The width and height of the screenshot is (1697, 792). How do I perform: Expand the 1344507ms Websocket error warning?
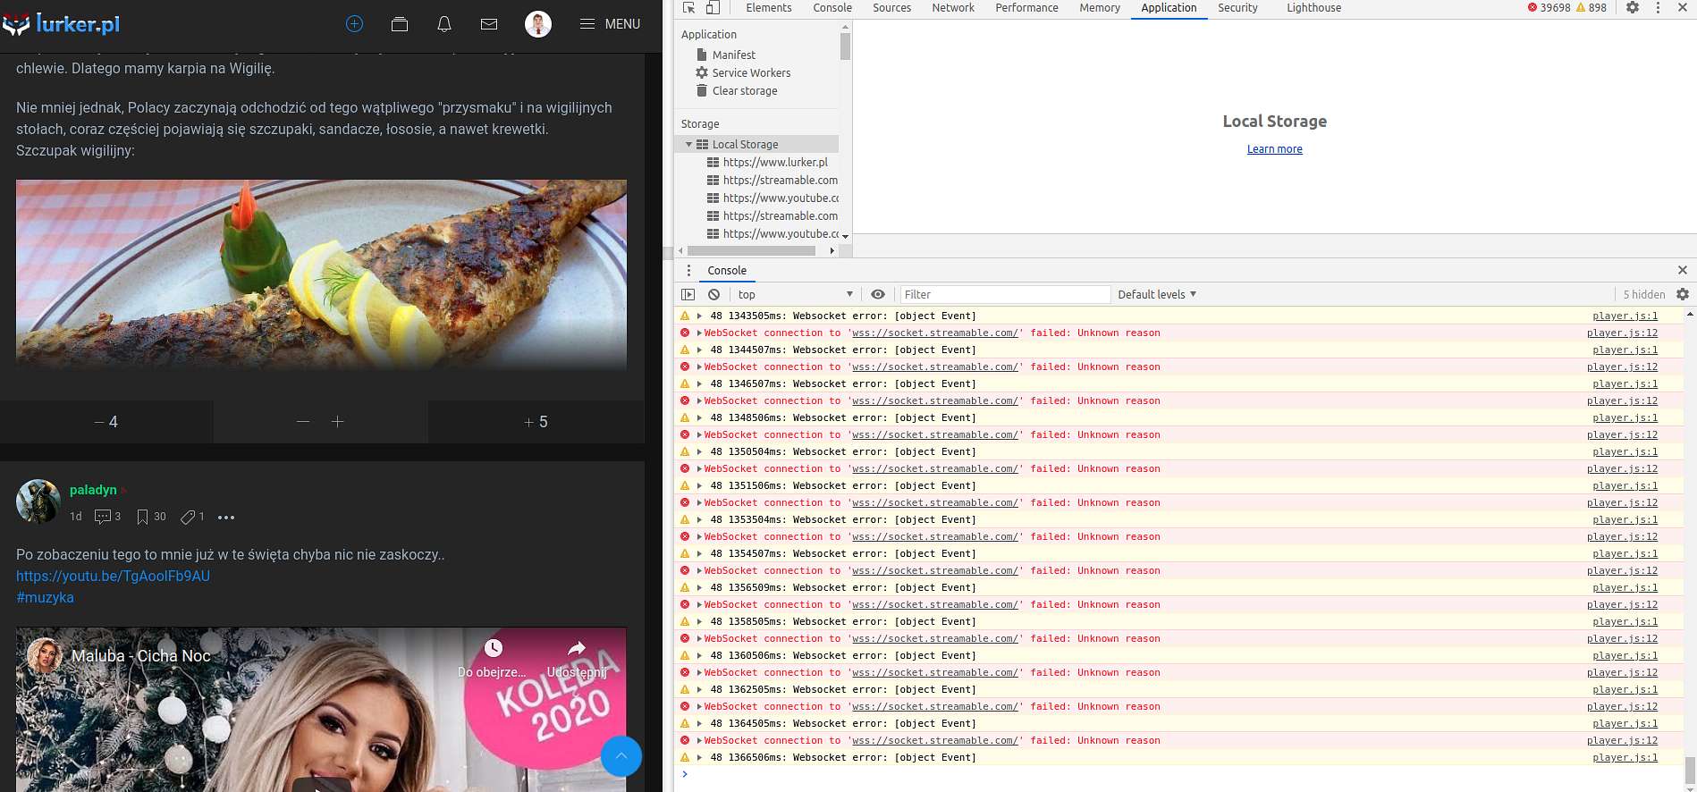(x=699, y=350)
